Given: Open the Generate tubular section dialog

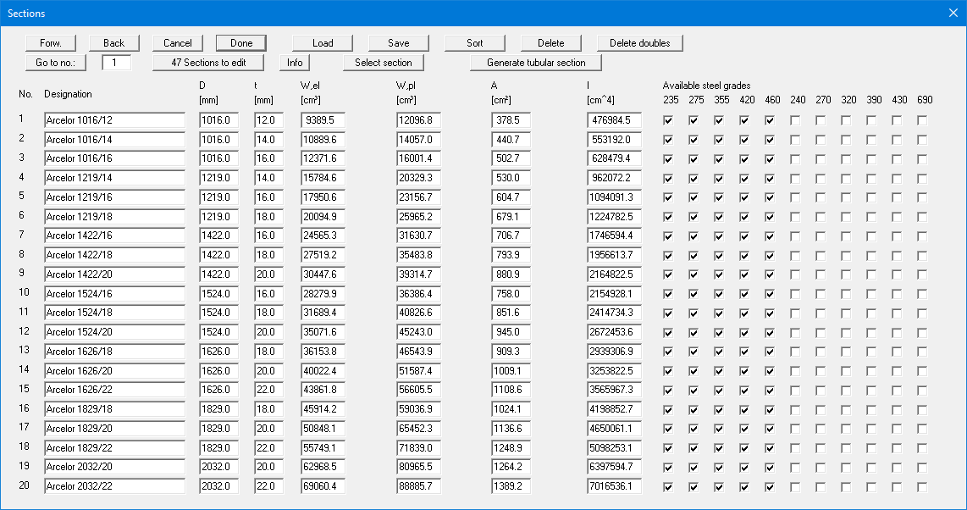Looking at the screenshot, I should [535, 63].
